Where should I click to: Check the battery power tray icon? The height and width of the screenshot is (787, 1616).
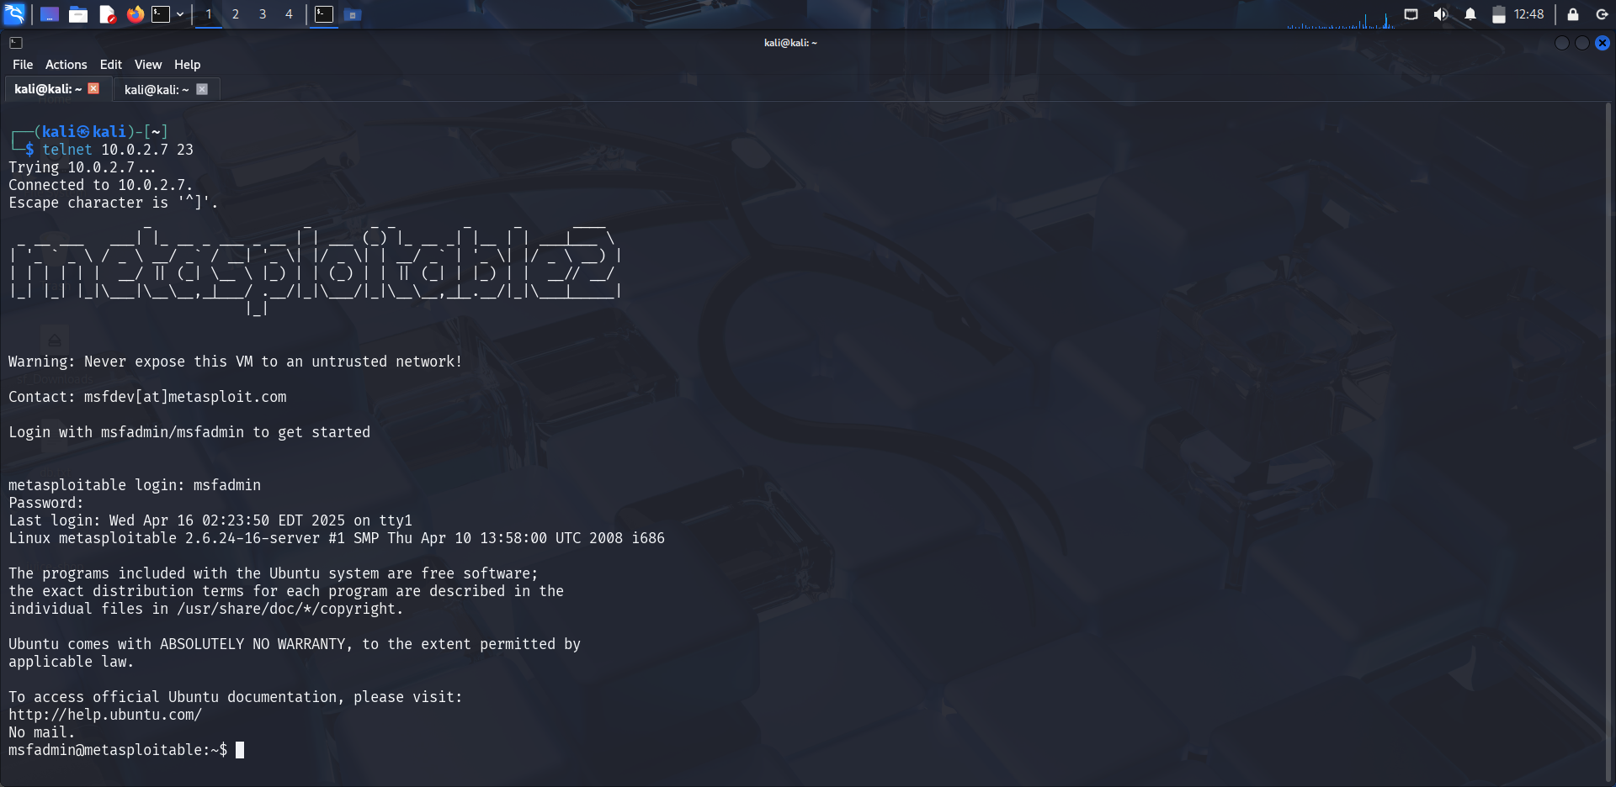1499,14
